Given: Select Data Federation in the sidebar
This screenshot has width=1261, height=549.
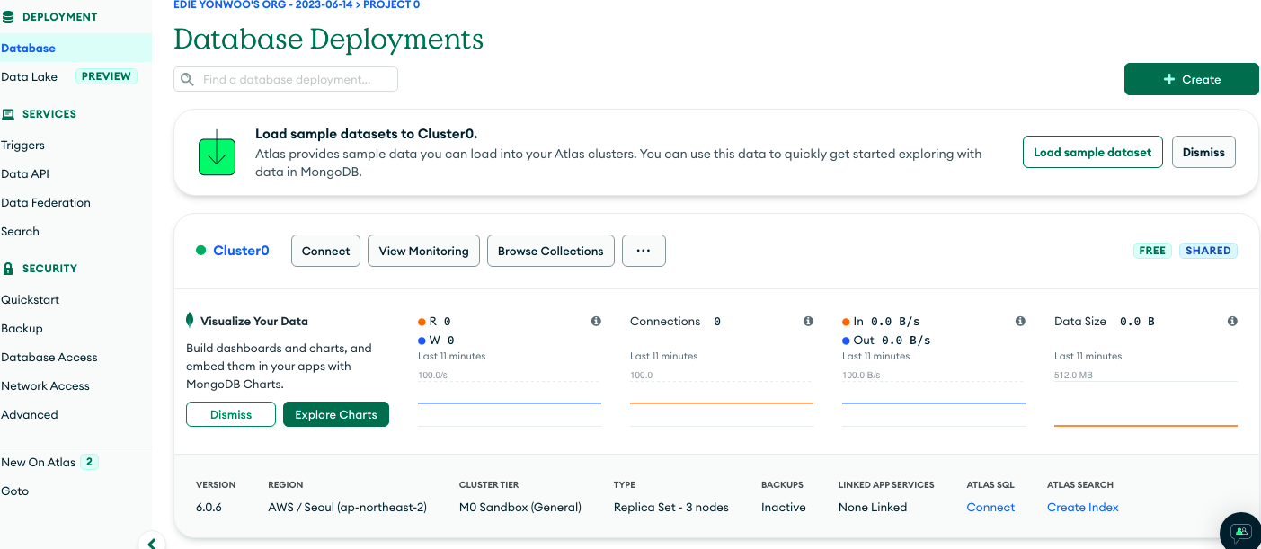Looking at the screenshot, I should coord(46,202).
